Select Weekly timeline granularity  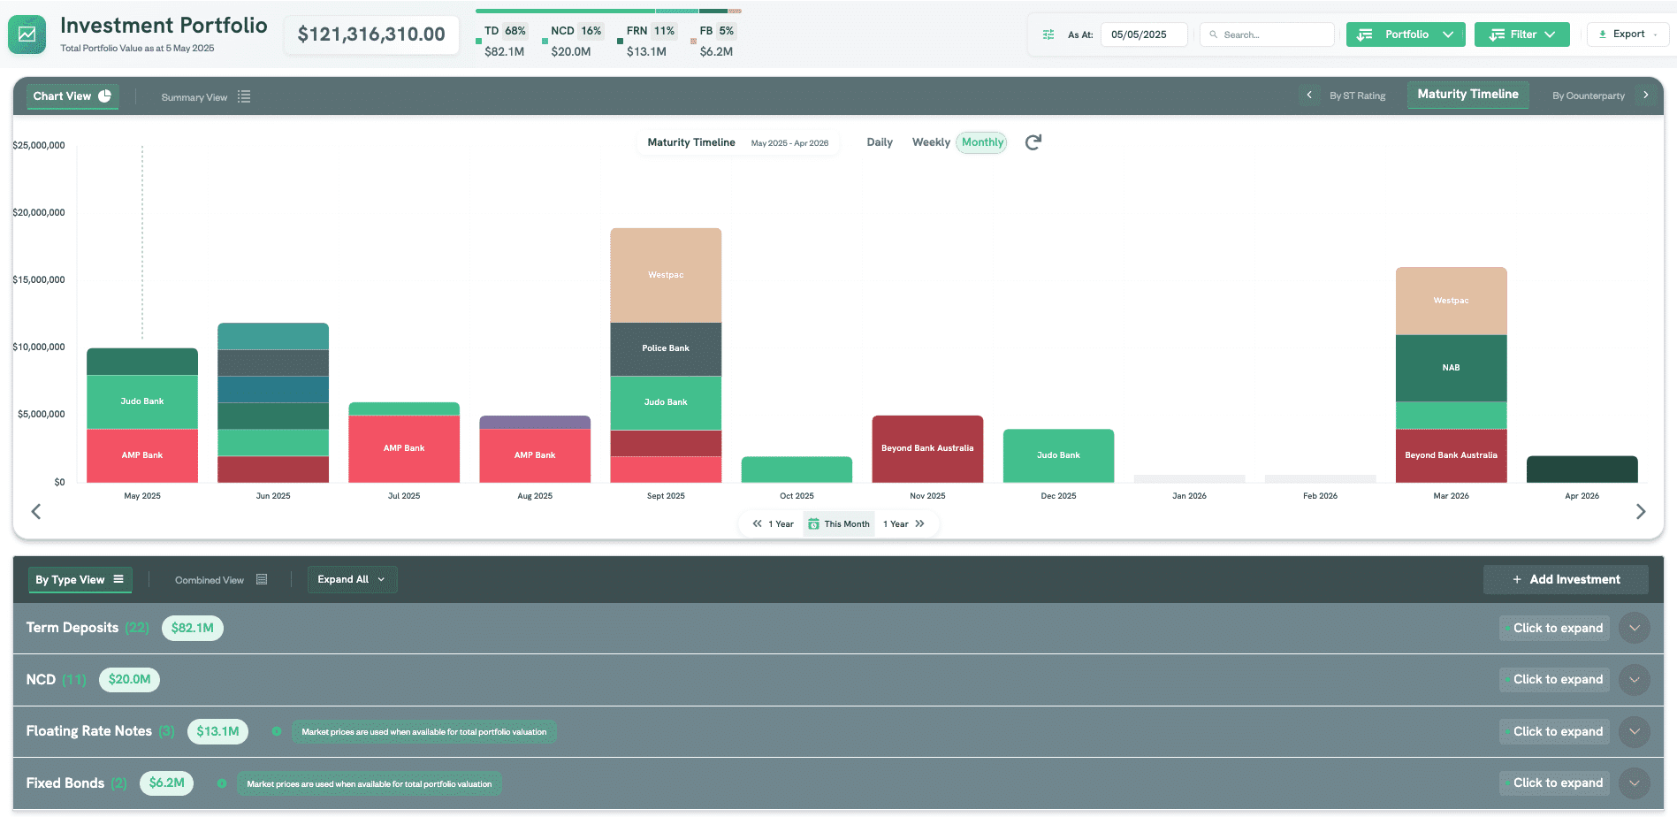[931, 142]
